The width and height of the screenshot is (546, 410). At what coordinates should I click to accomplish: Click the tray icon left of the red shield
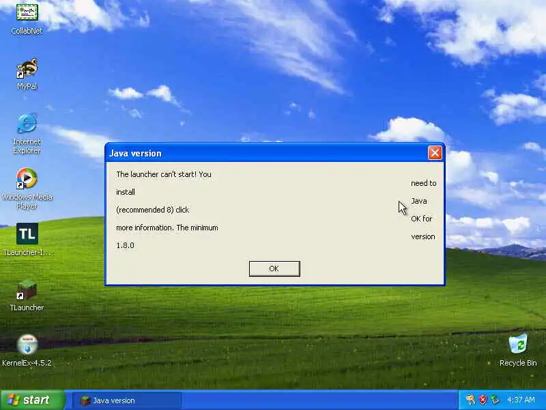[471, 400]
